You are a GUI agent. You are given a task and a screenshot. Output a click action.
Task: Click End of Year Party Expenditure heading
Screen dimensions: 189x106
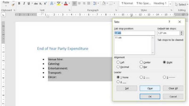[63, 49]
